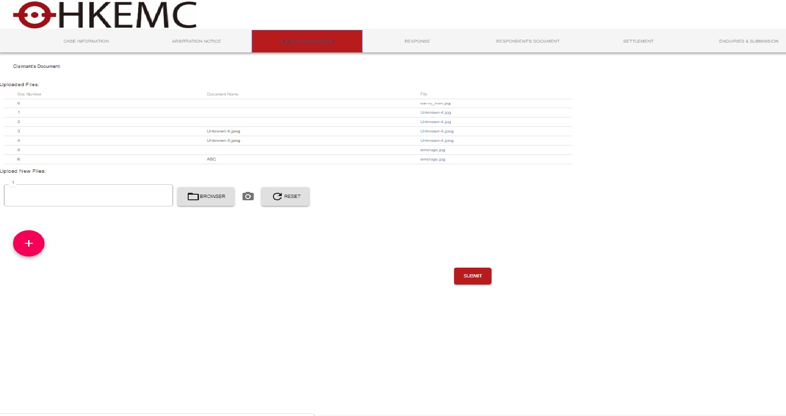This screenshot has height=416, width=786.
Task: Select the highlighted Claimant's Document tab
Action: [x=307, y=41]
